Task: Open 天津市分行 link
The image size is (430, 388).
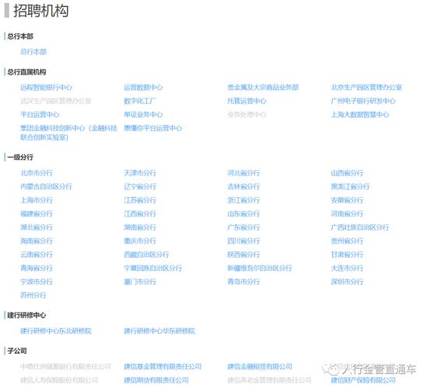Action: (x=140, y=173)
